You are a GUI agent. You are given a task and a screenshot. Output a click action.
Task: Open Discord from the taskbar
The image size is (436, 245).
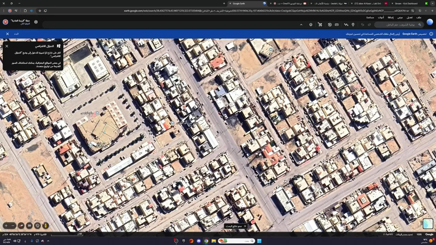(199, 241)
